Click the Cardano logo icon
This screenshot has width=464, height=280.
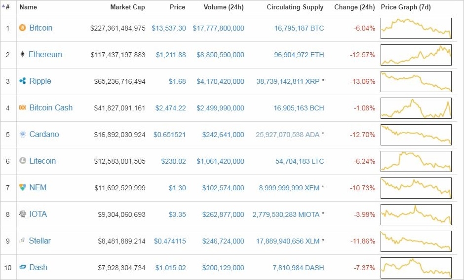(x=22, y=135)
